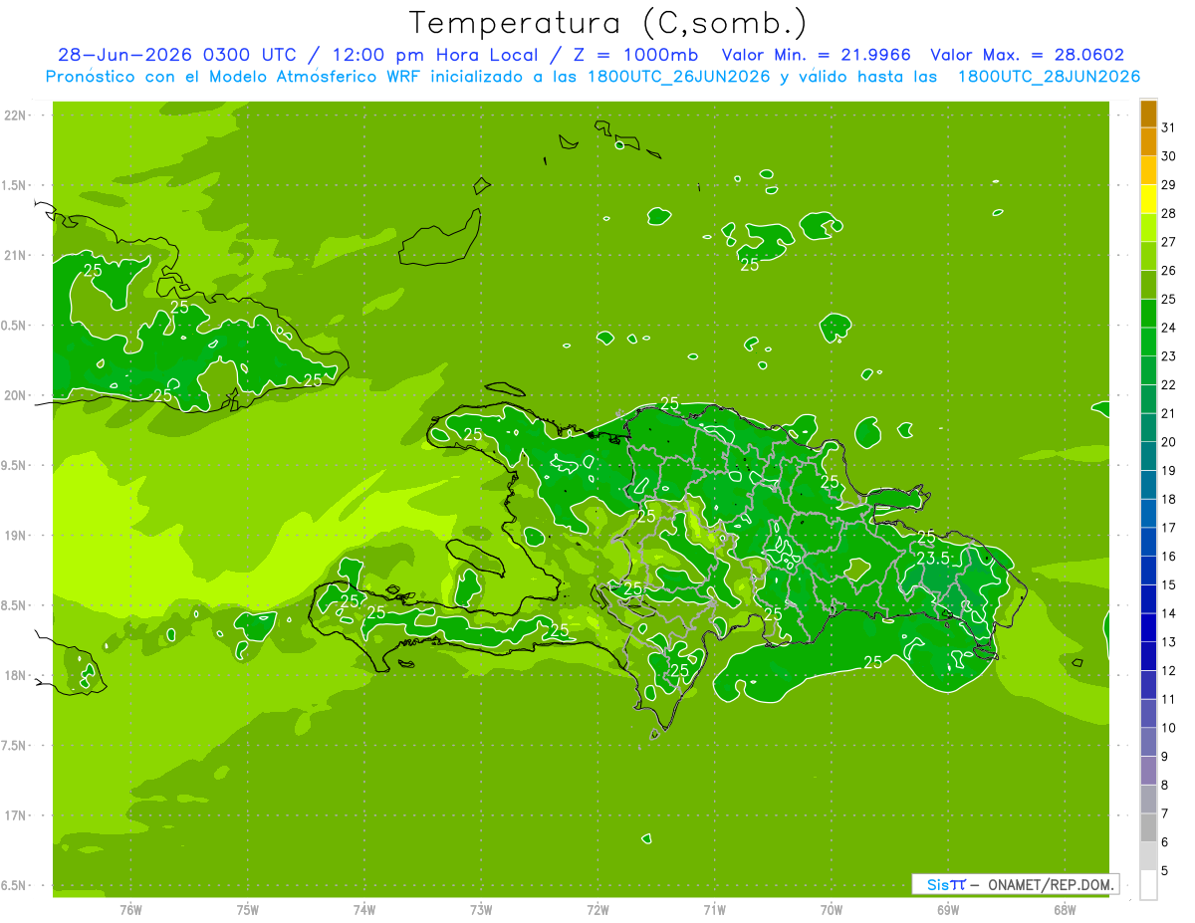Click the legend swatch between 24 and 25
Screen dimensions: 1195x923
[1148, 314]
